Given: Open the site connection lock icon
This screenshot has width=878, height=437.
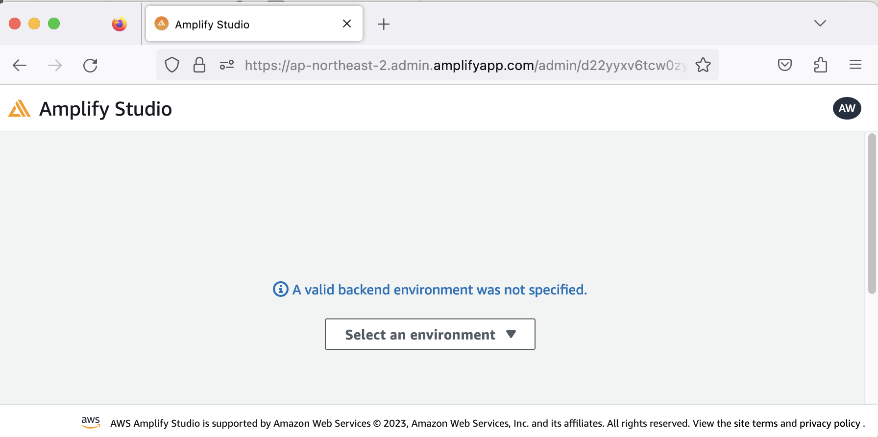Looking at the screenshot, I should [x=199, y=65].
